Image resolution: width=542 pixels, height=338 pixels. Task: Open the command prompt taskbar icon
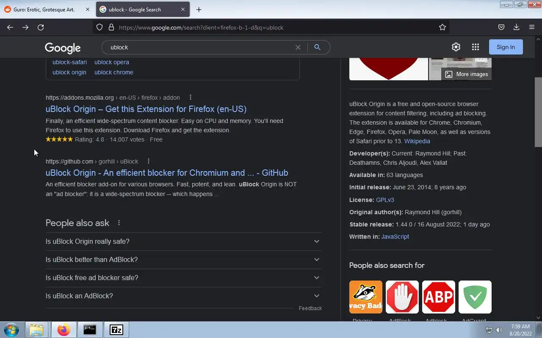pyautogui.click(x=90, y=330)
